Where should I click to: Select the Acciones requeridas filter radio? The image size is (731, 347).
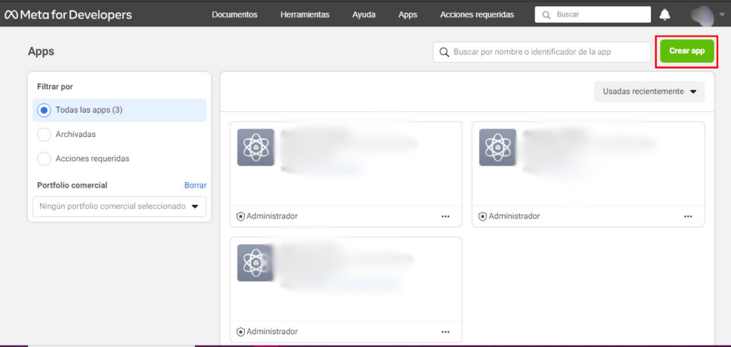[44, 159]
